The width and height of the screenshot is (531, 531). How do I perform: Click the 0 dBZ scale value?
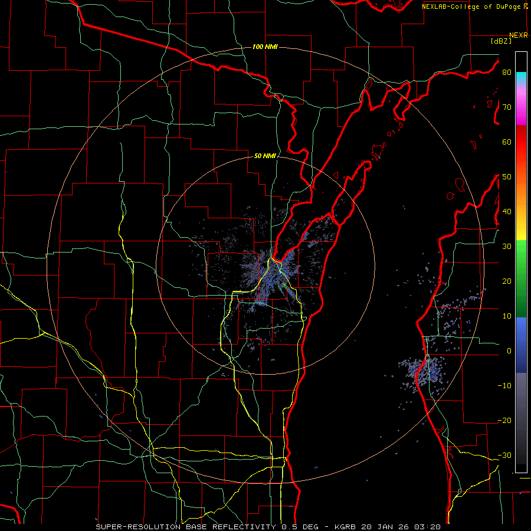[509, 351]
